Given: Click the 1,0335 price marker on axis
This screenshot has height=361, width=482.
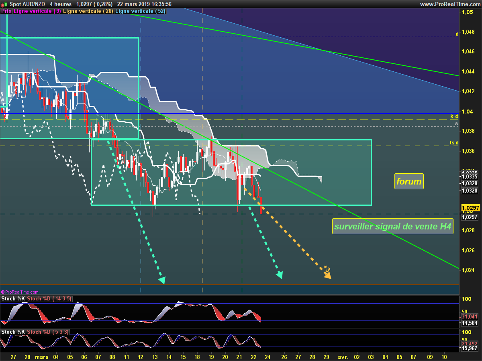Looking at the screenshot, I should pyautogui.click(x=470, y=176).
